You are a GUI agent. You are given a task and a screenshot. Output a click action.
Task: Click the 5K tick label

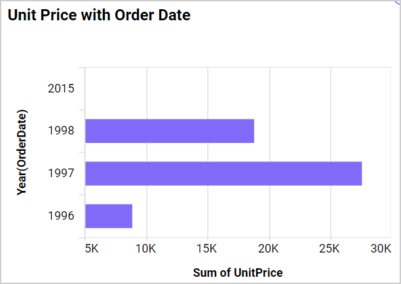pyautogui.click(x=92, y=249)
